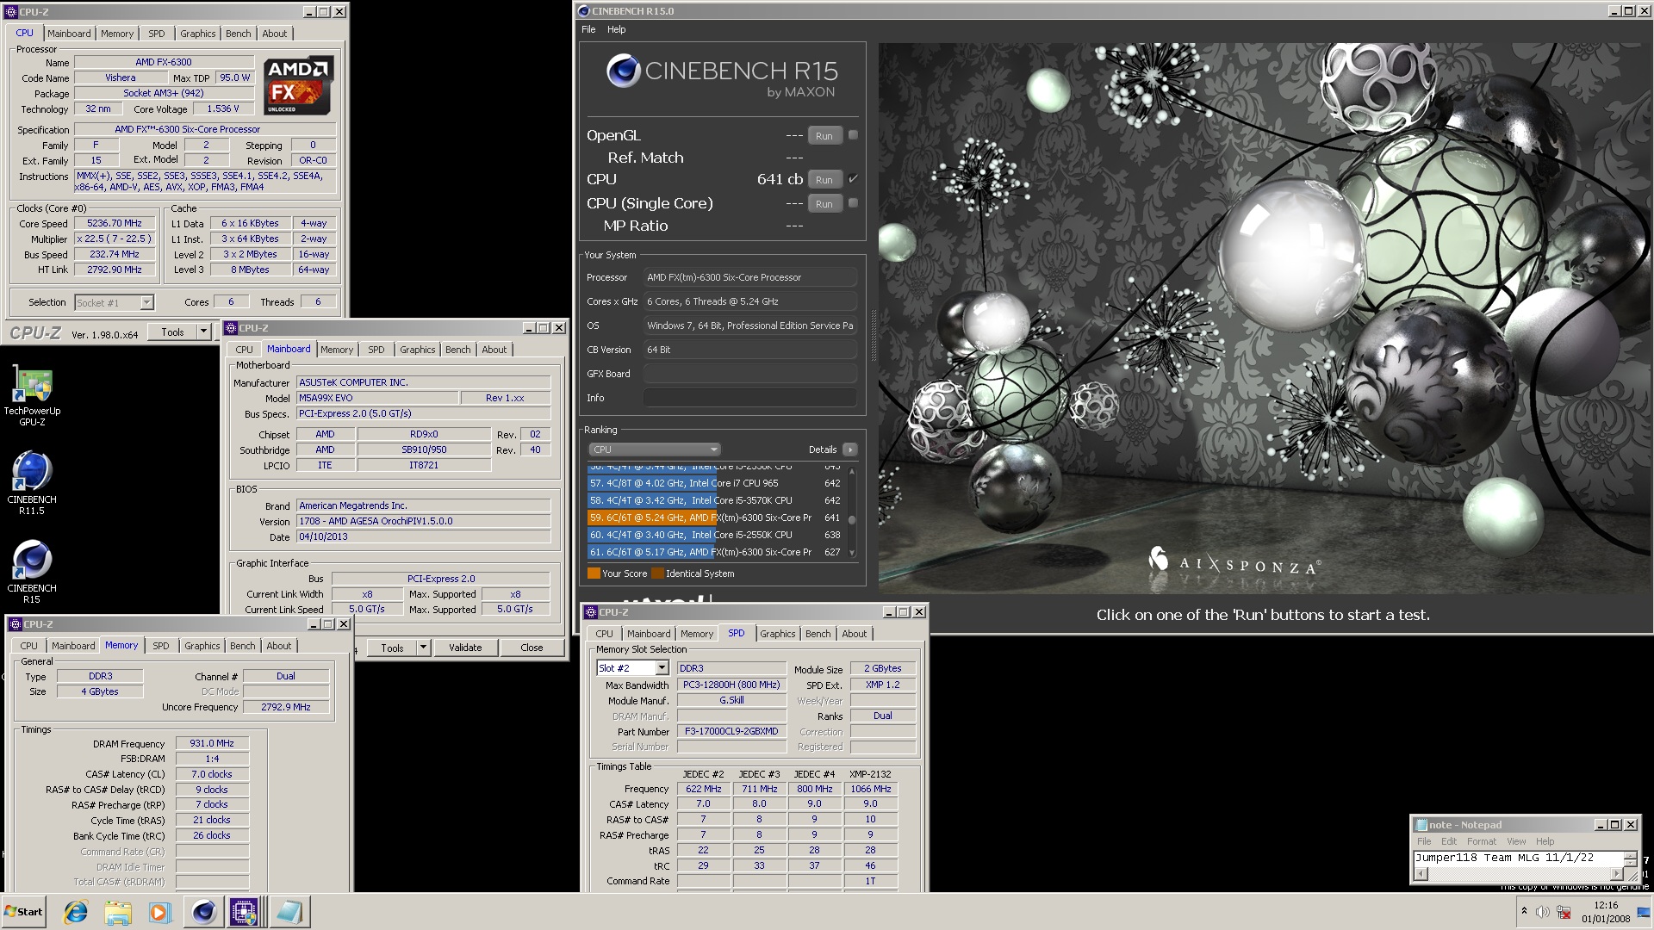Open Cinebench File menu
The width and height of the screenshot is (1654, 930).
click(588, 29)
